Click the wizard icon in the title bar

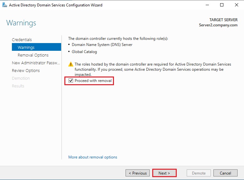tap(5, 5)
